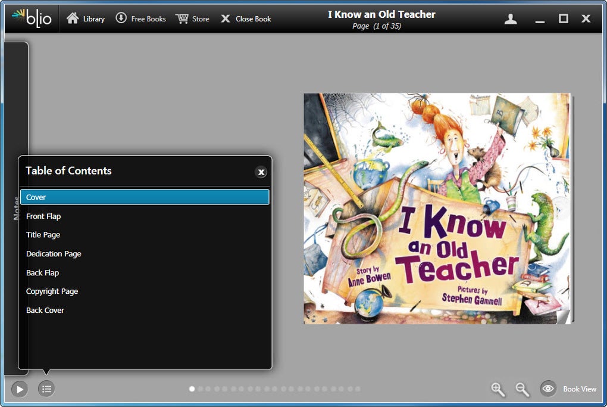Click the book title 'I Know an Old Teacher'
Image resolution: width=607 pixels, height=407 pixels.
[381, 14]
